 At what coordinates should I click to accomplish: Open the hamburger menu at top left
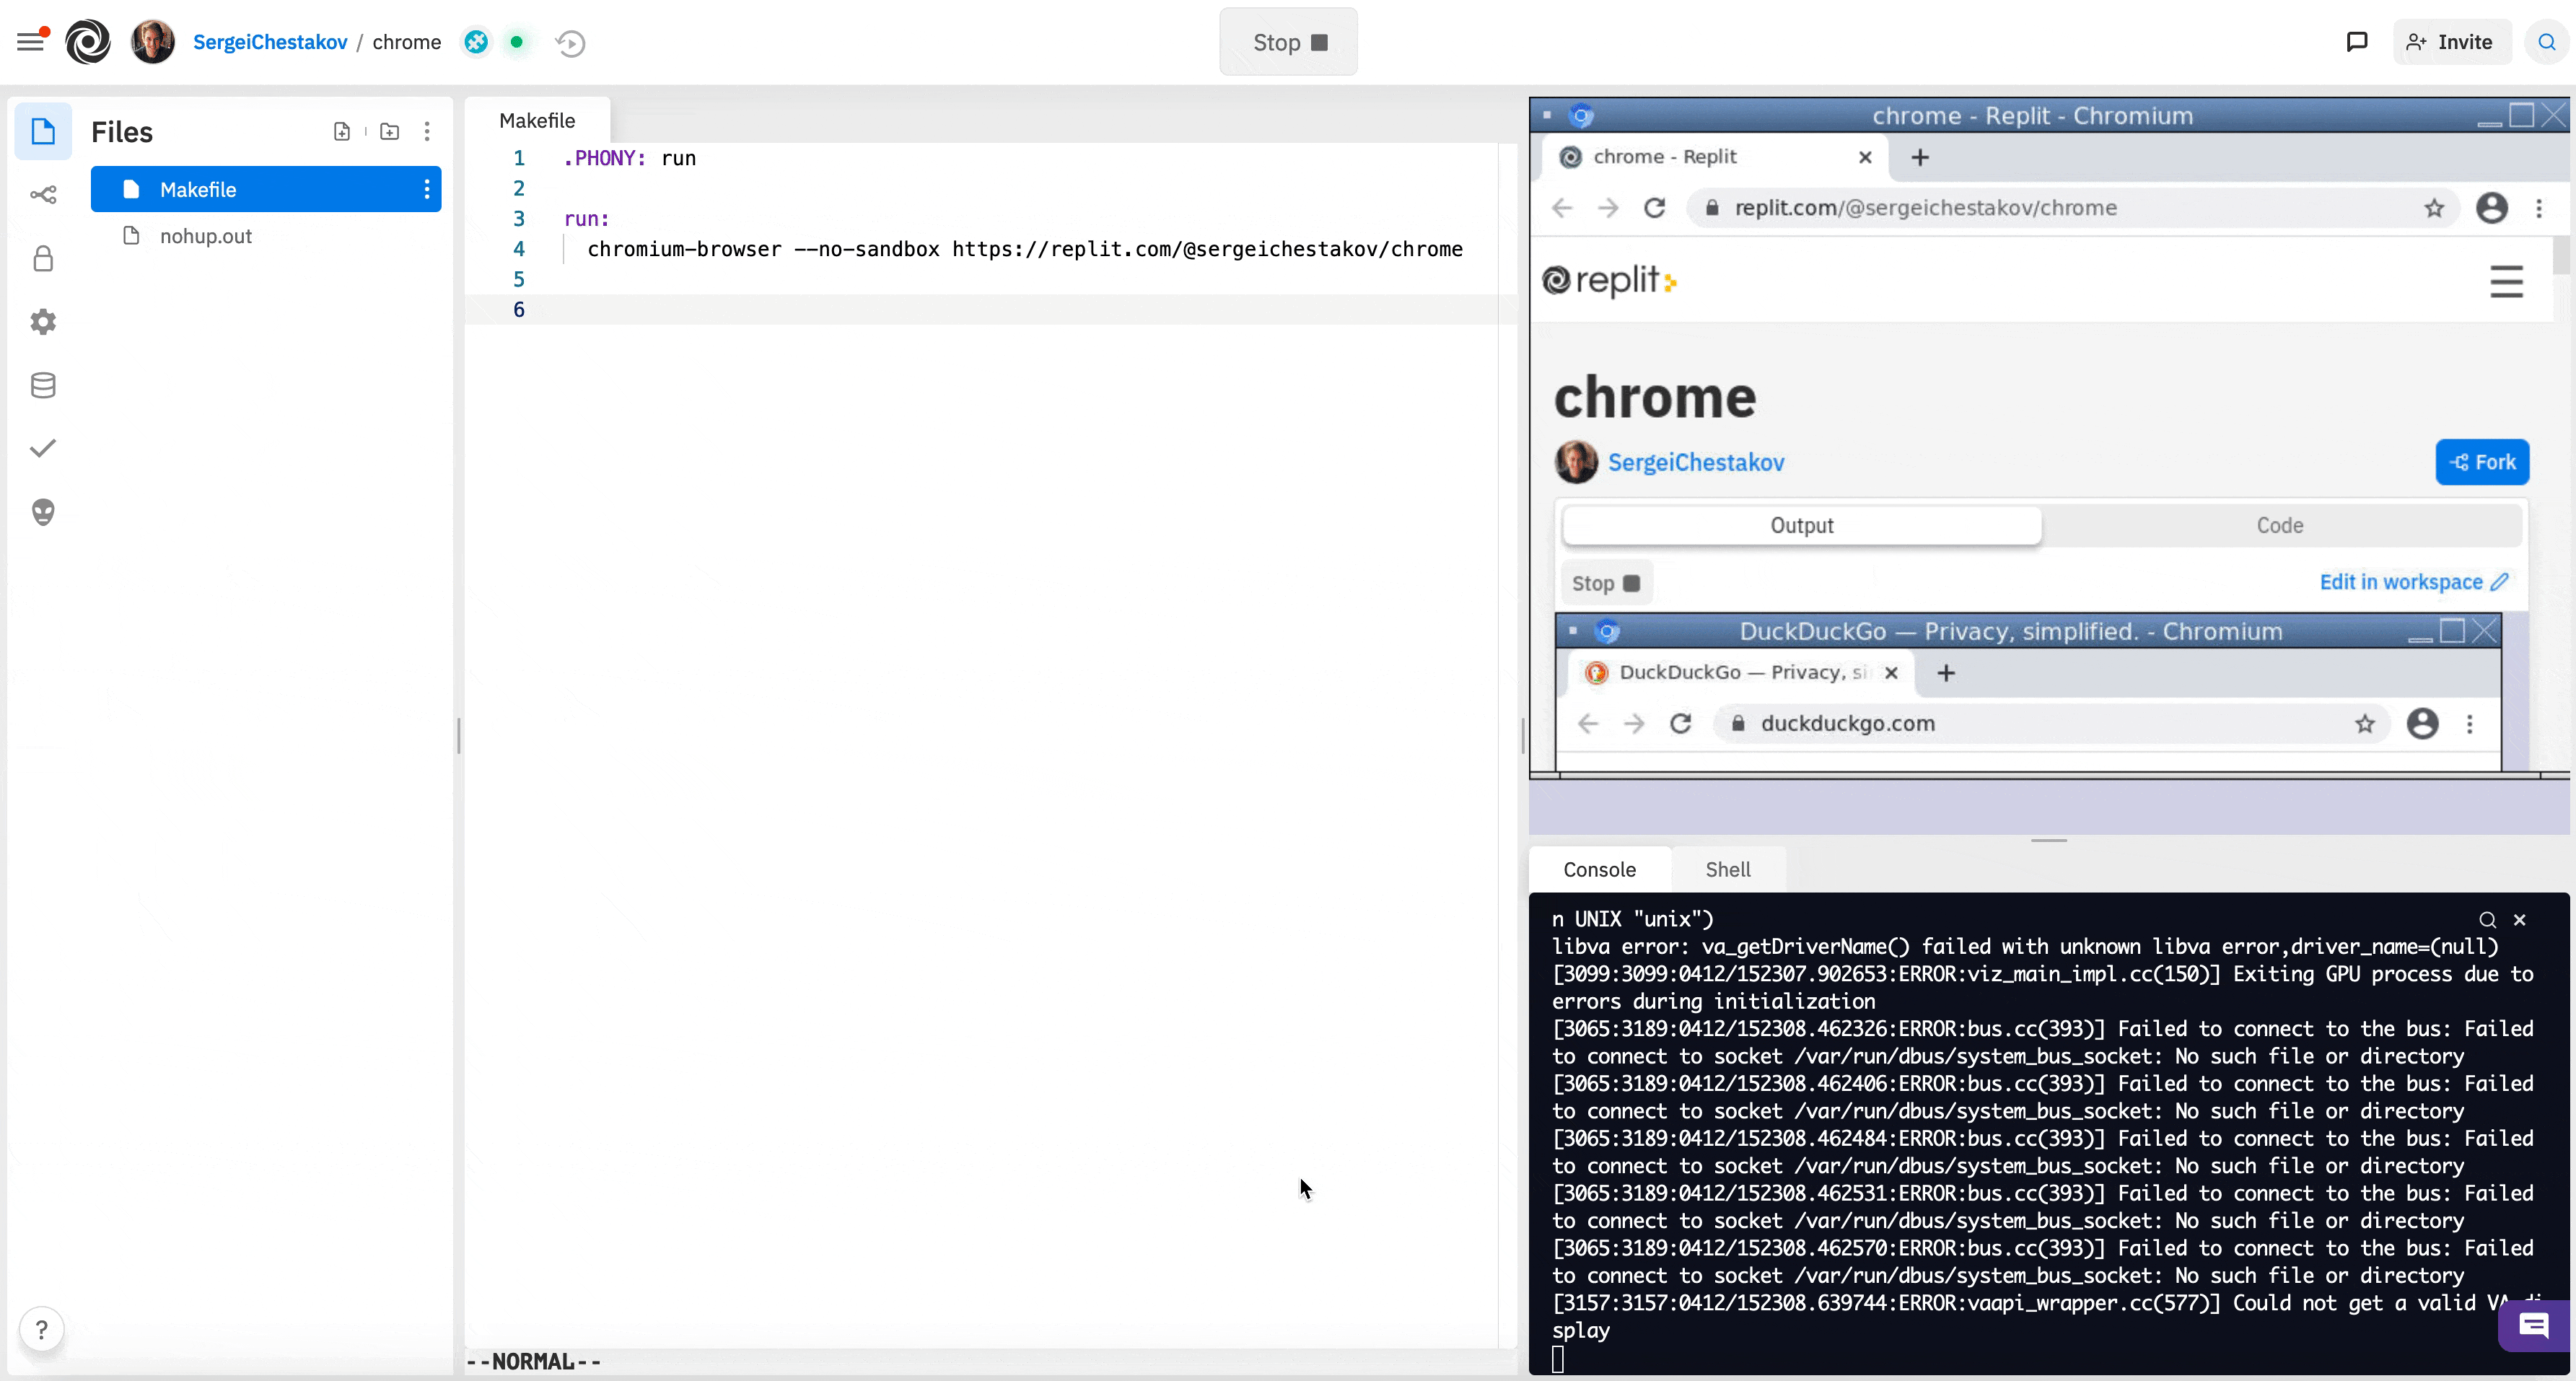31,42
